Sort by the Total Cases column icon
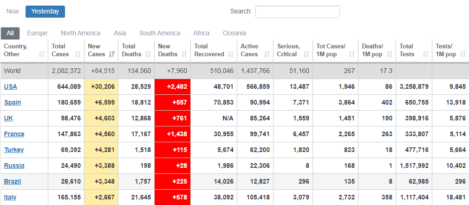 pos(78,54)
